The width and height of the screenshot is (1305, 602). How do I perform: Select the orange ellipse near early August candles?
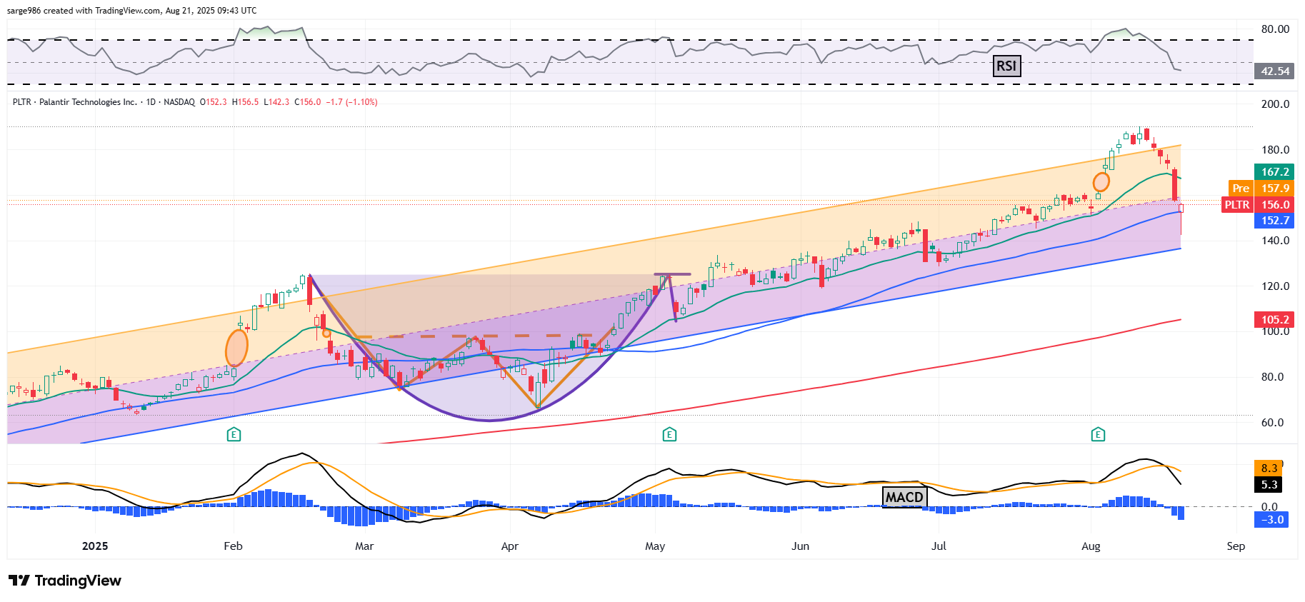1101,182
